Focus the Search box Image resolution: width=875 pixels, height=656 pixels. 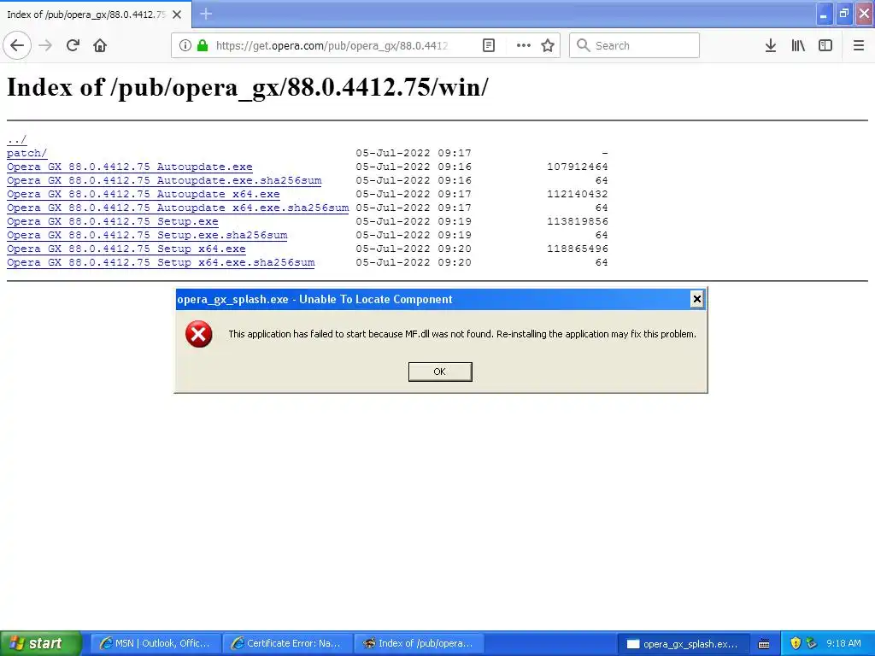634,45
